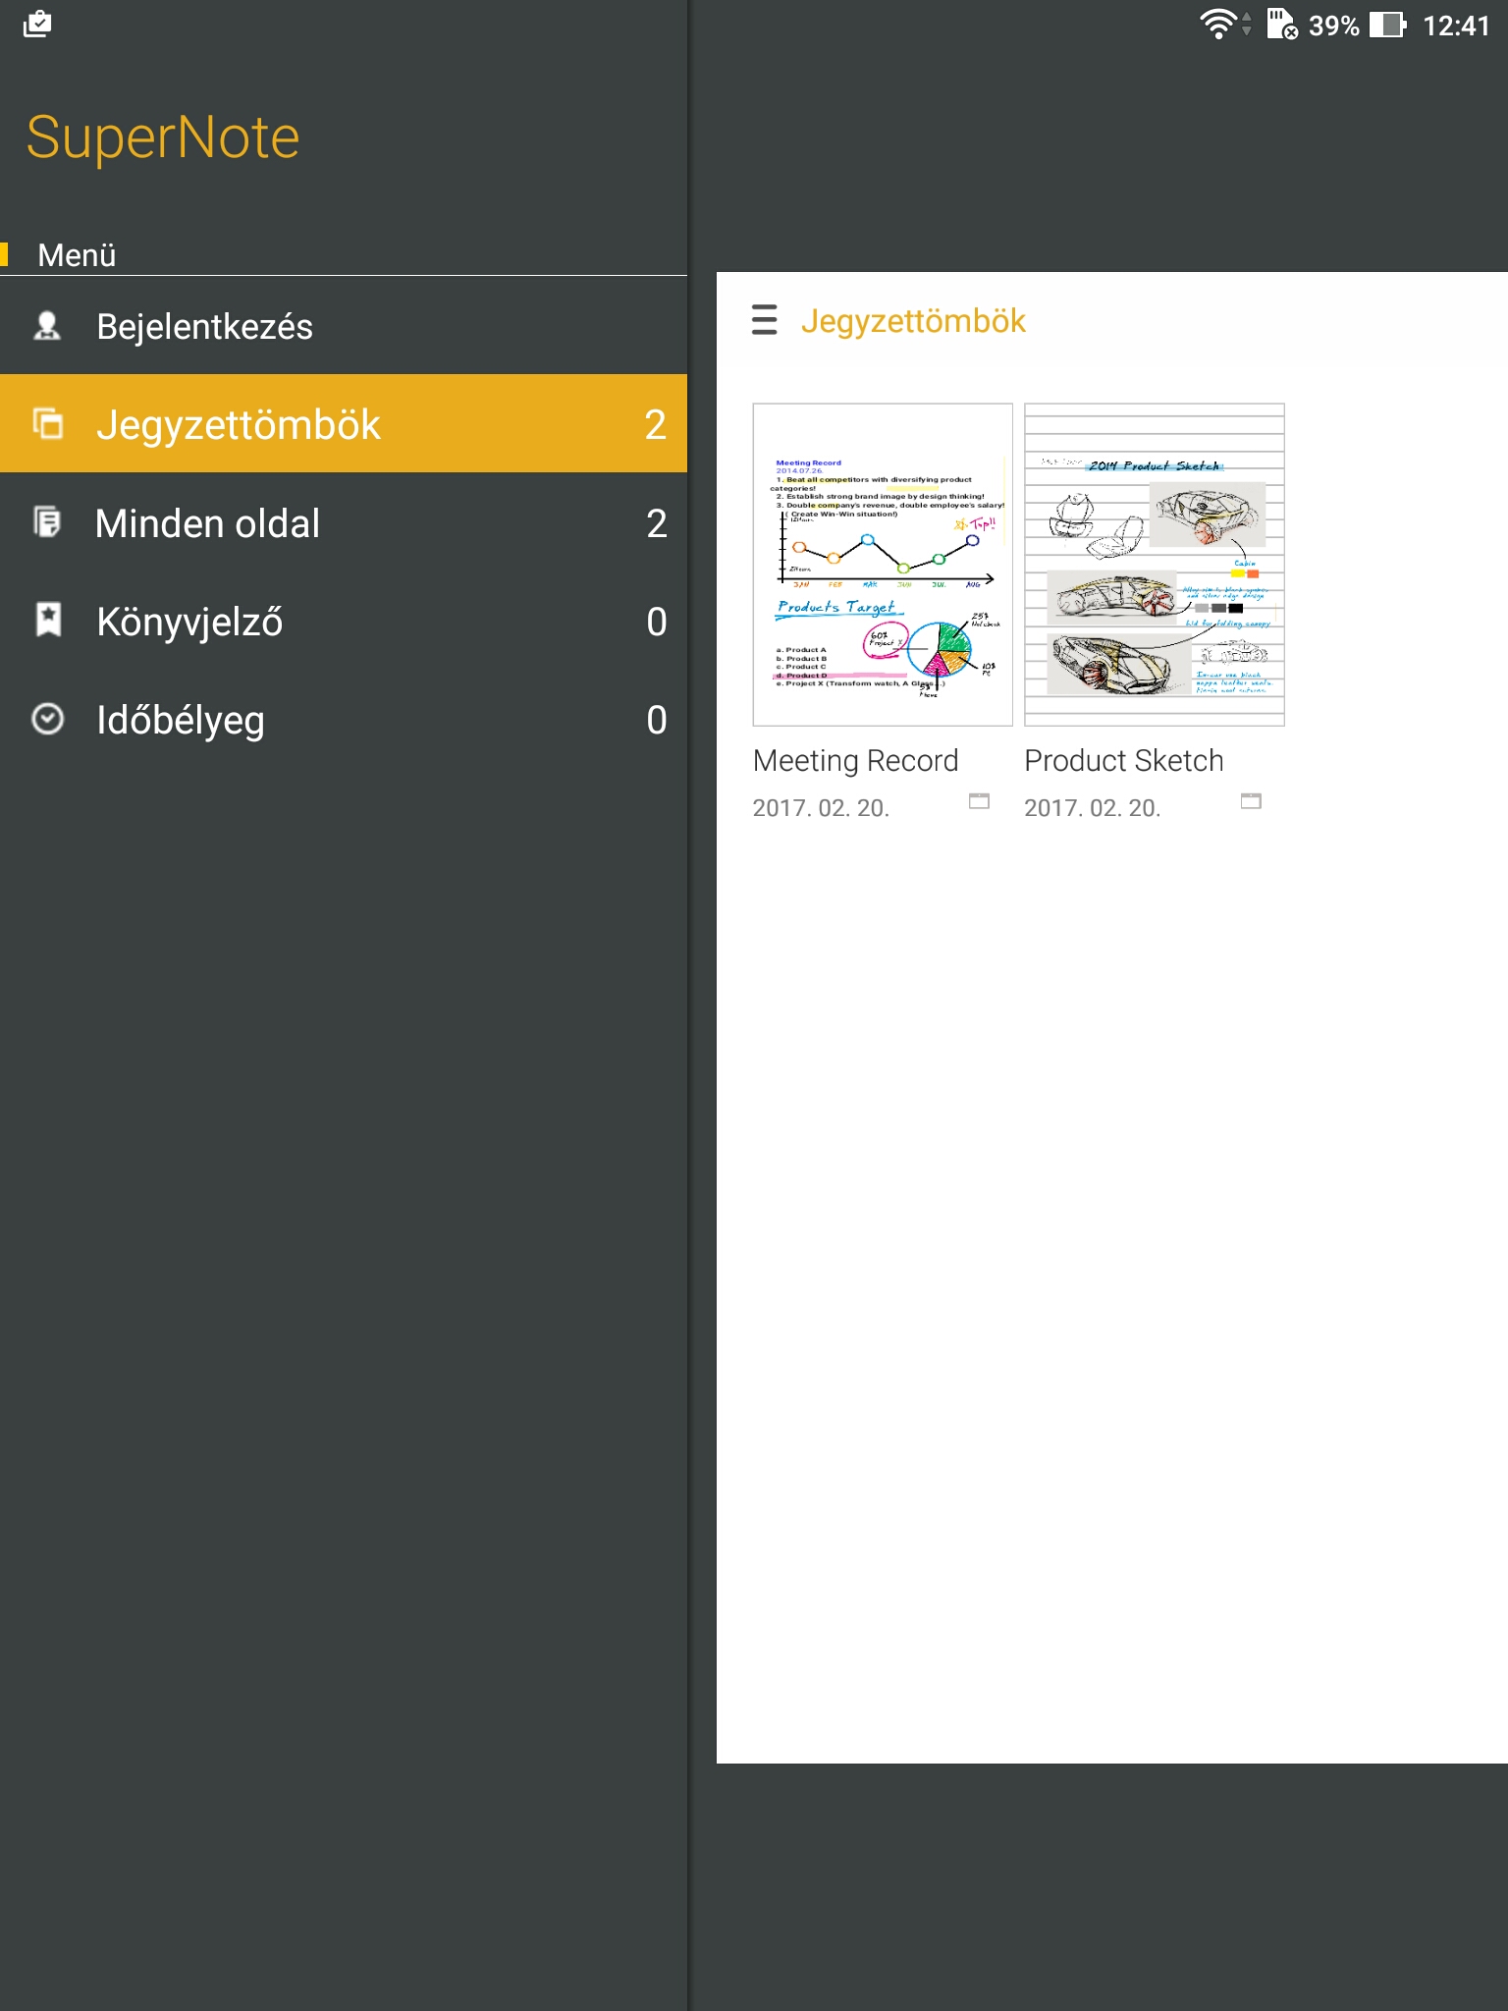Viewport: 1508px width, 2011px height.
Task: Click the date under Meeting Record
Action: pos(821,808)
